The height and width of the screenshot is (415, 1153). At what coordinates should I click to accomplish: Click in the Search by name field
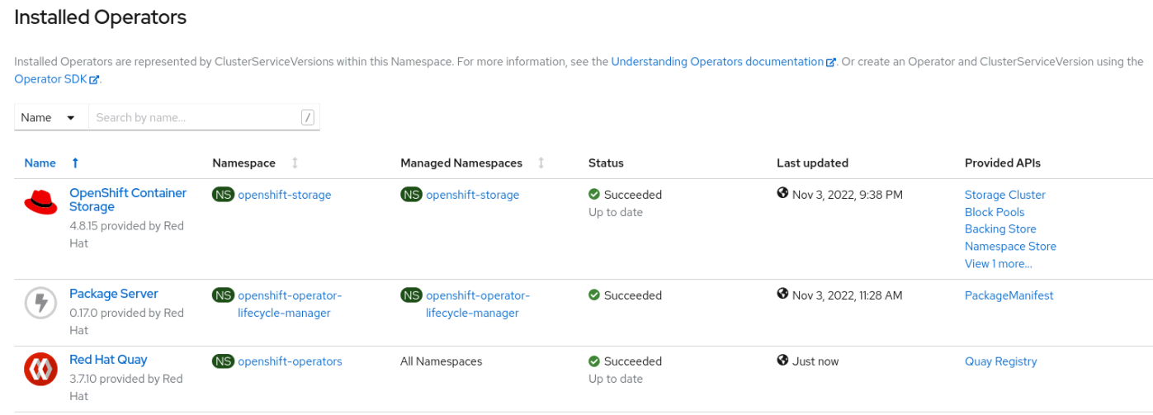click(x=195, y=117)
